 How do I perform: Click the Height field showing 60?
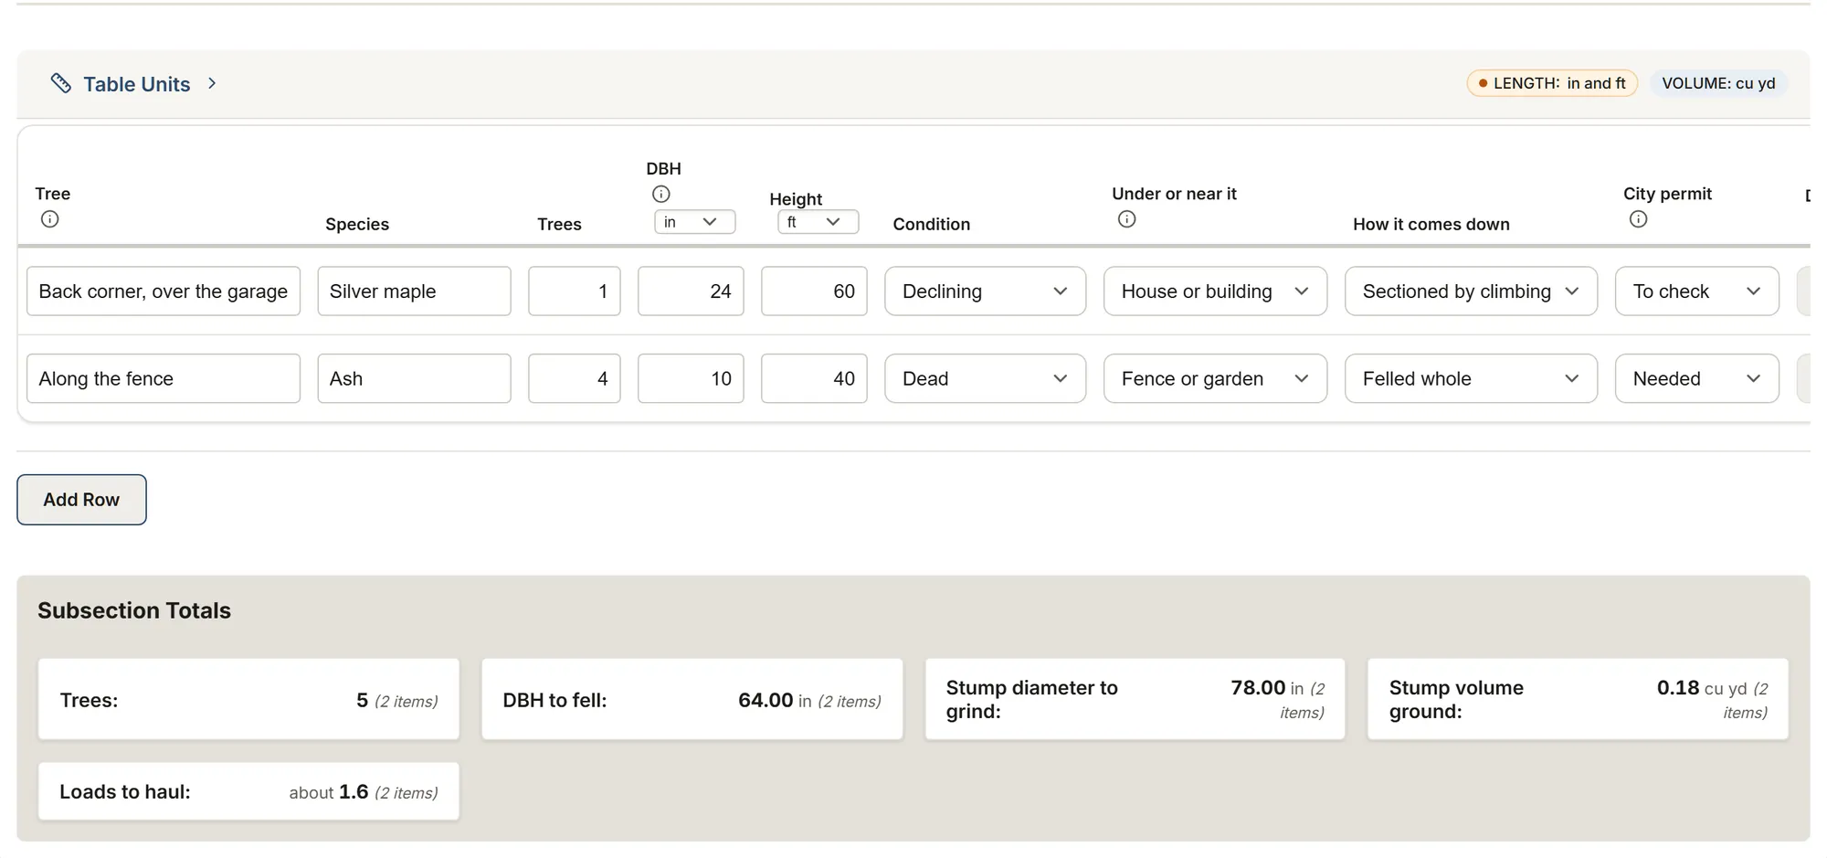pos(814,291)
